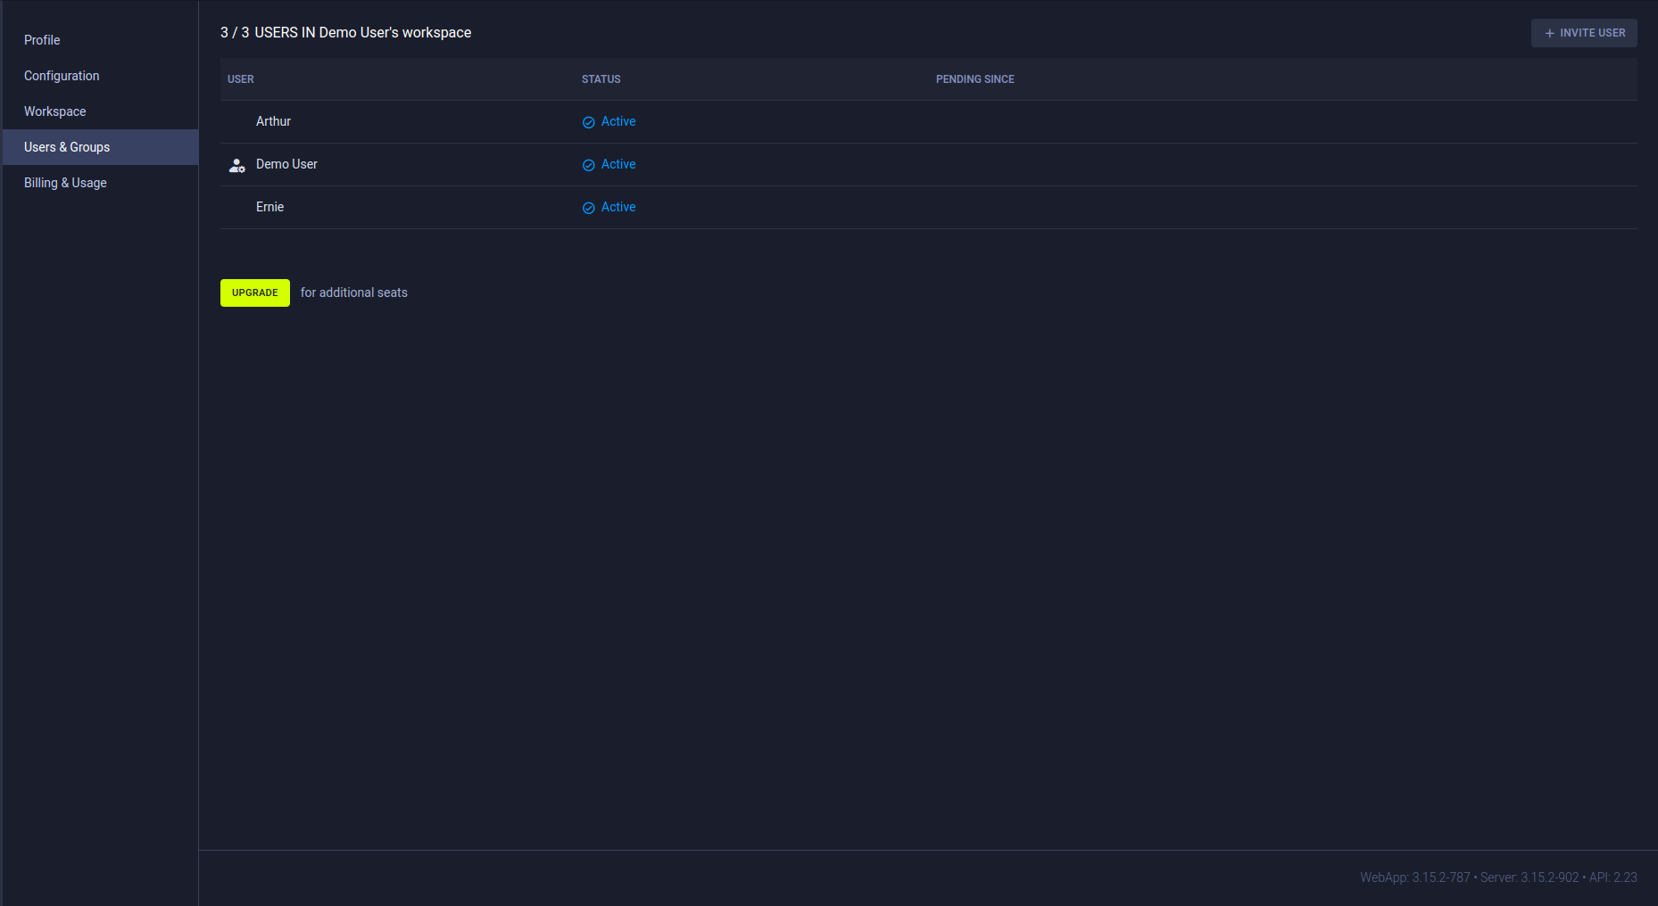Go to the Configuration page
This screenshot has width=1658, height=906.
[62, 76]
